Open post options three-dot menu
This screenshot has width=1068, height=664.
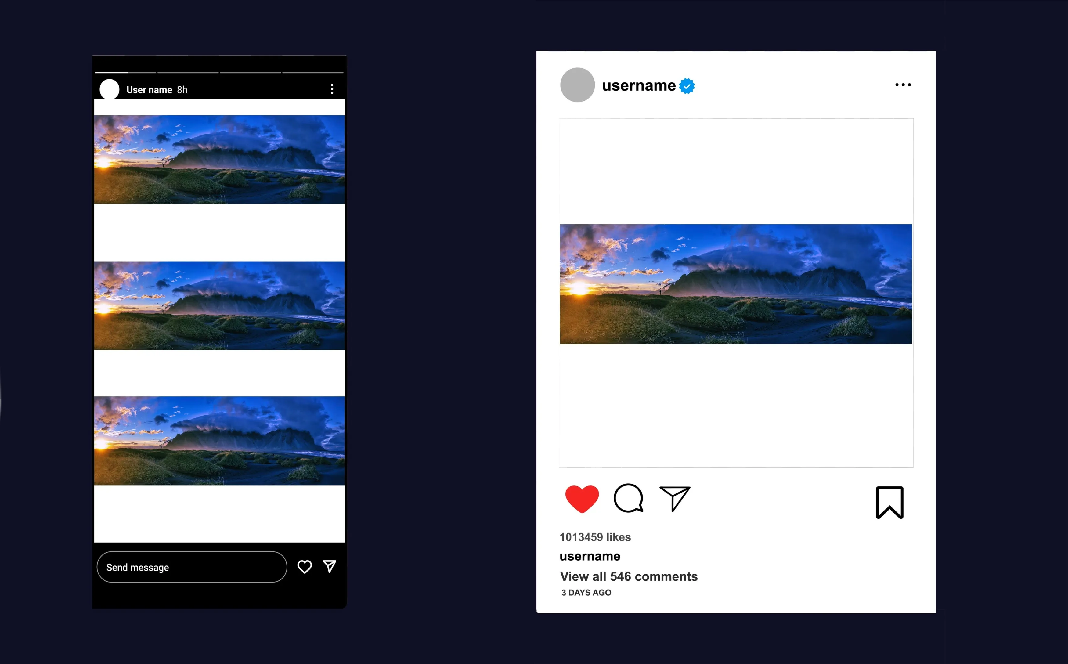point(903,85)
